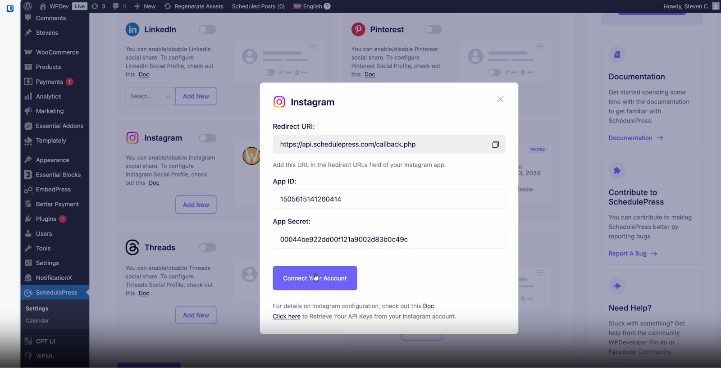Open the Documentation arrow link
This screenshot has width=721, height=368.
pyautogui.click(x=636, y=138)
